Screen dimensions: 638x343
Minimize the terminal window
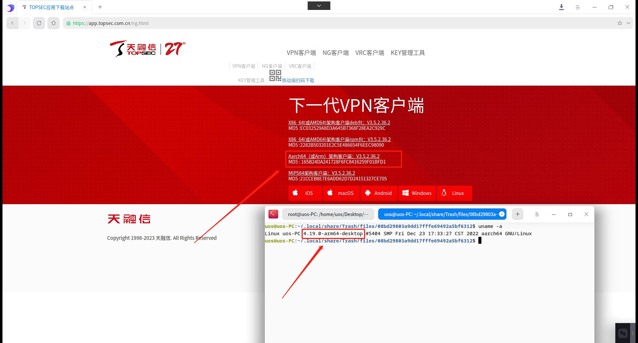[x=554, y=214]
